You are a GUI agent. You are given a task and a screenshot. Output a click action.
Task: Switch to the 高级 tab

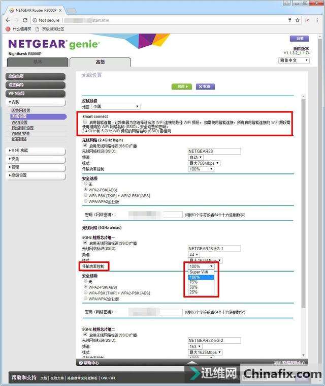click(101, 62)
